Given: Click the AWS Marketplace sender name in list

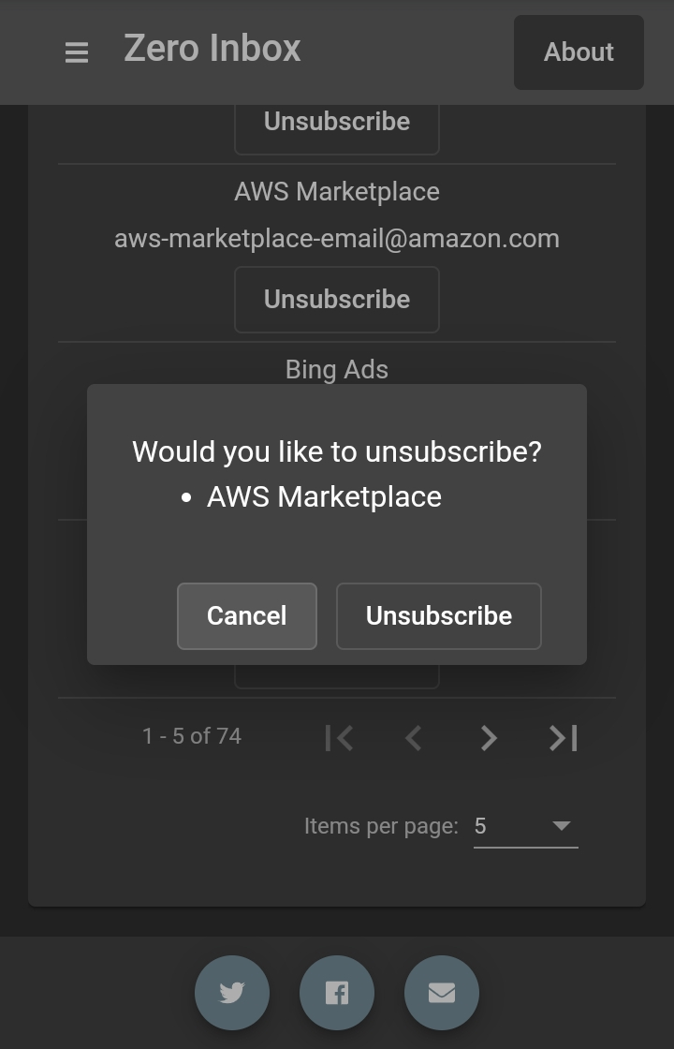Looking at the screenshot, I should click(337, 192).
